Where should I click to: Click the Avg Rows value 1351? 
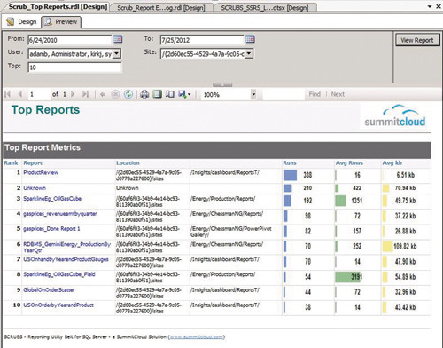click(356, 201)
